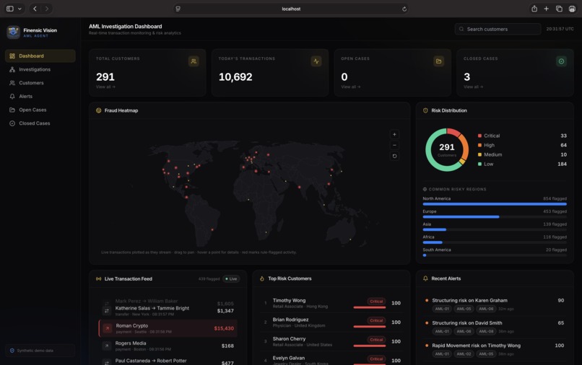Viewport: 582px width, 365px height.
Task: Zoom in on the Fraud Heatmap
Action: [394, 135]
